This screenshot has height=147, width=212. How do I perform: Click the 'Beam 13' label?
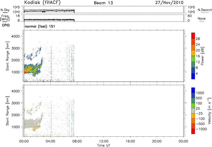pos(103,3)
